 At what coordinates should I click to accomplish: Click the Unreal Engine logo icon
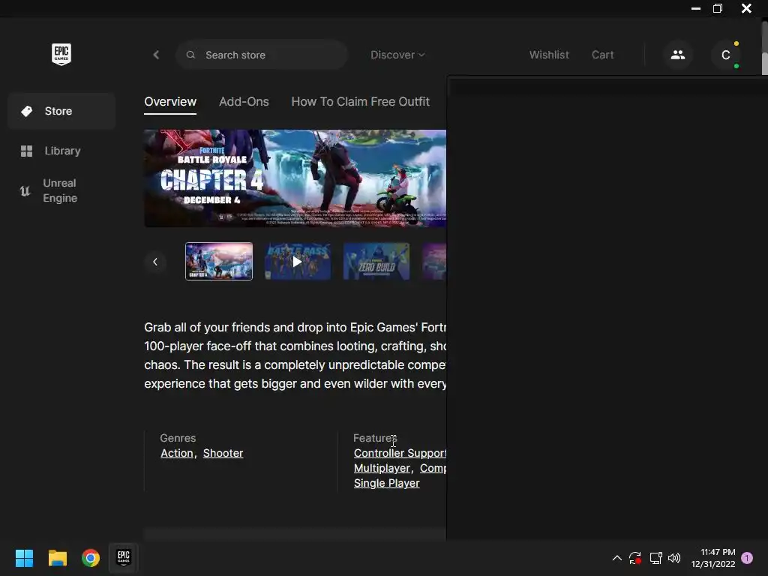pyautogui.click(x=25, y=191)
